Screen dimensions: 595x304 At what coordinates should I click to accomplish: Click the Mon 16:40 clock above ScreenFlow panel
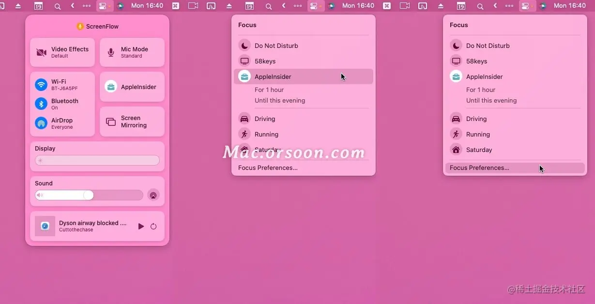(147, 6)
